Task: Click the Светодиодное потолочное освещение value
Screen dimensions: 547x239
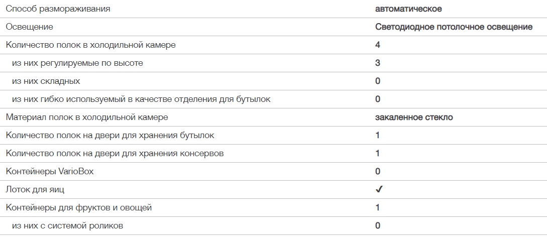Action: [454, 27]
